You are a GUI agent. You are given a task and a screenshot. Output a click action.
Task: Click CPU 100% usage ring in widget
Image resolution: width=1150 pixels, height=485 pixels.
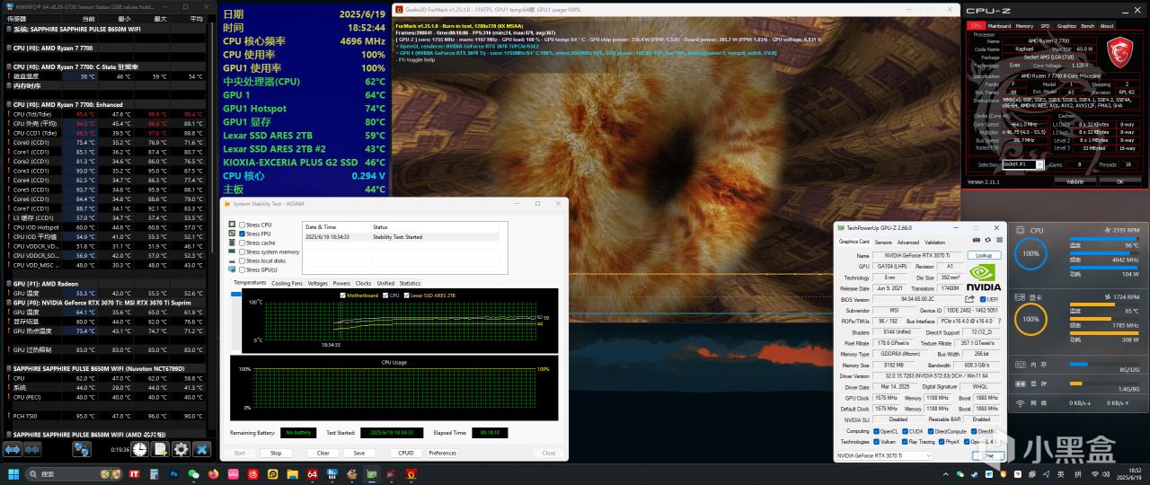coord(1031,253)
